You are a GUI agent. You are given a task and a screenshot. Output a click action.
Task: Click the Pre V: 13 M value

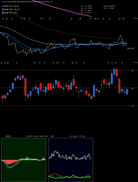(x=108, y=8)
